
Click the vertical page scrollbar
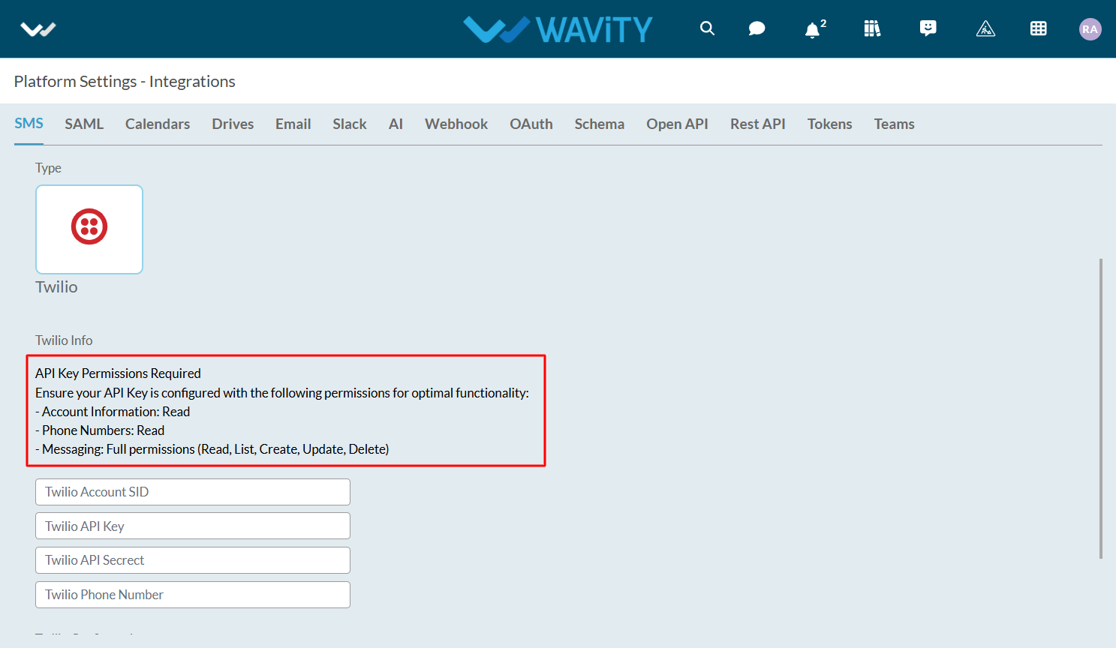tap(1101, 409)
